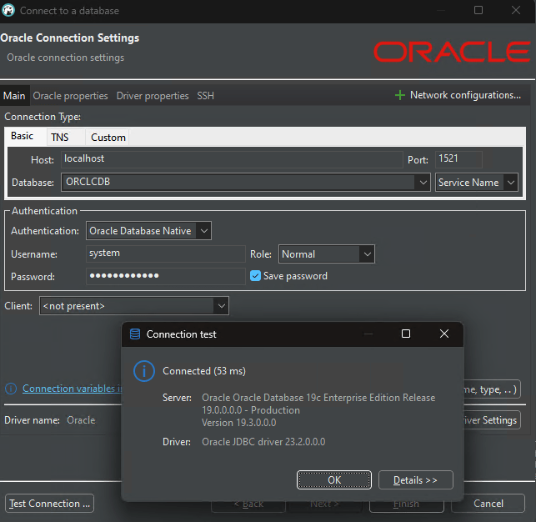The width and height of the screenshot is (536, 522).
Task: Click the Connection test database icon
Action: (x=135, y=334)
